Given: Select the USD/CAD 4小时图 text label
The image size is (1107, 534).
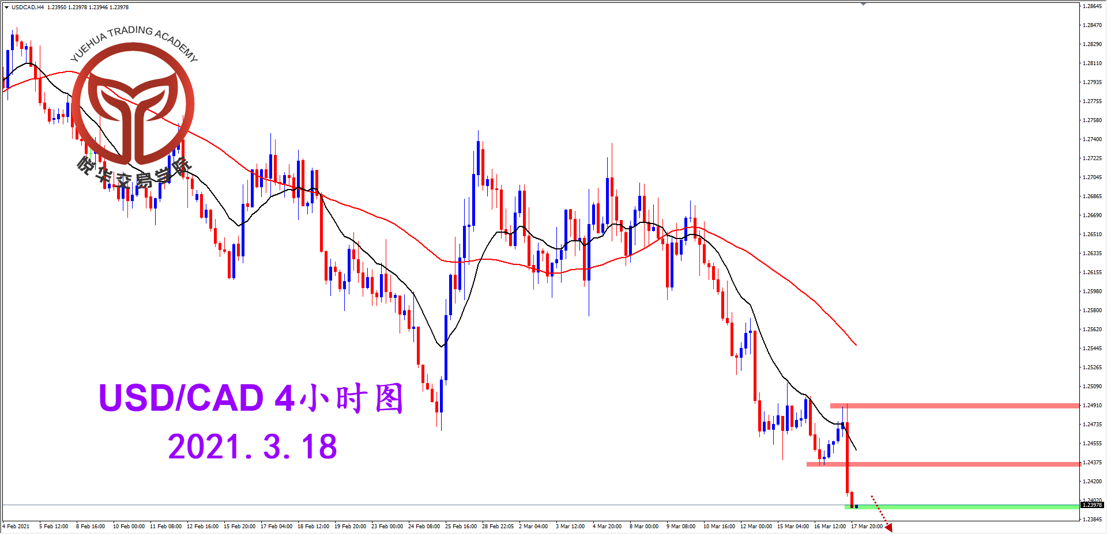Looking at the screenshot, I should (251, 398).
